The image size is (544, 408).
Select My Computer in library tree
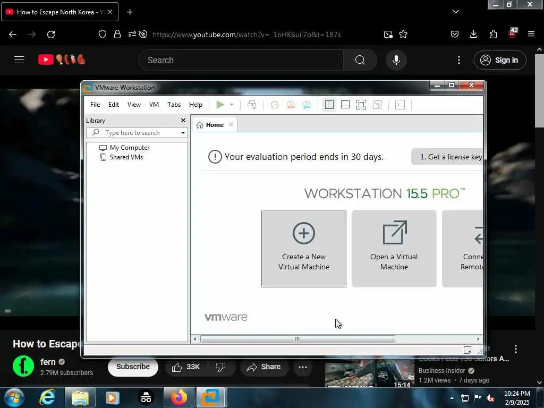[x=124, y=148]
